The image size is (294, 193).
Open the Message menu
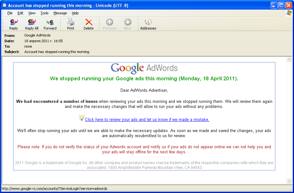tap(60, 13)
